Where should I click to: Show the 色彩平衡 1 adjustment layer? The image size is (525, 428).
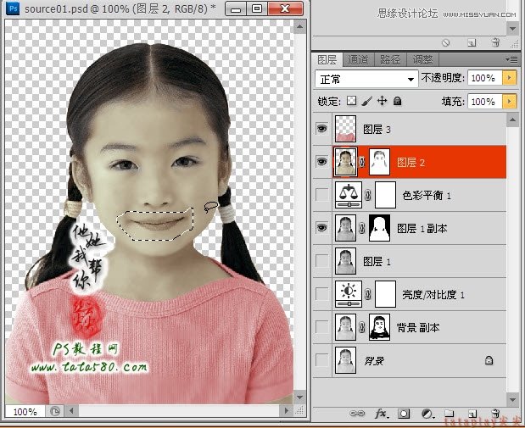point(321,195)
